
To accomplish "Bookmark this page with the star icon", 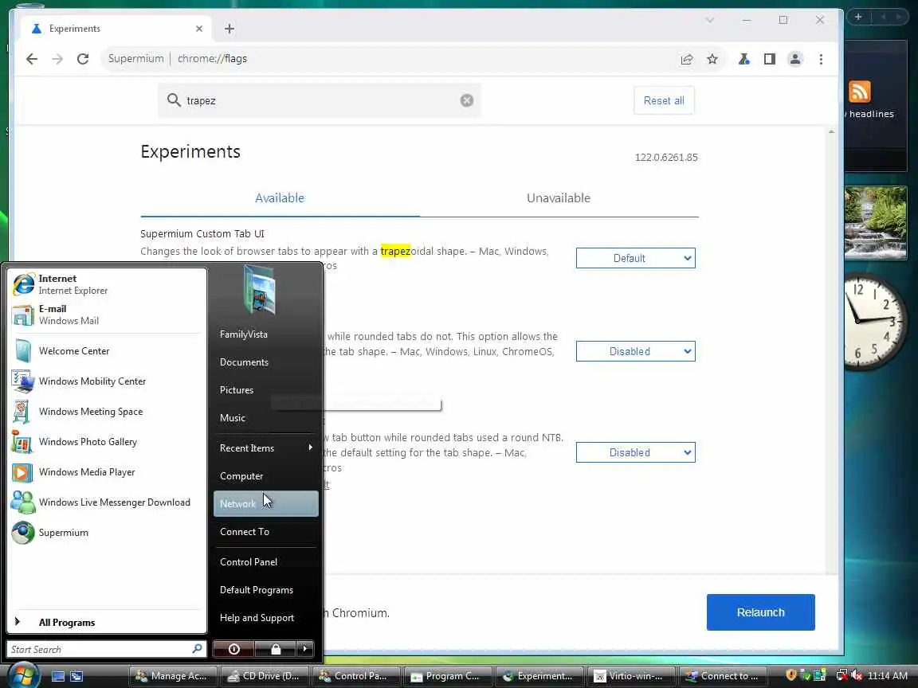I will (712, 59).
